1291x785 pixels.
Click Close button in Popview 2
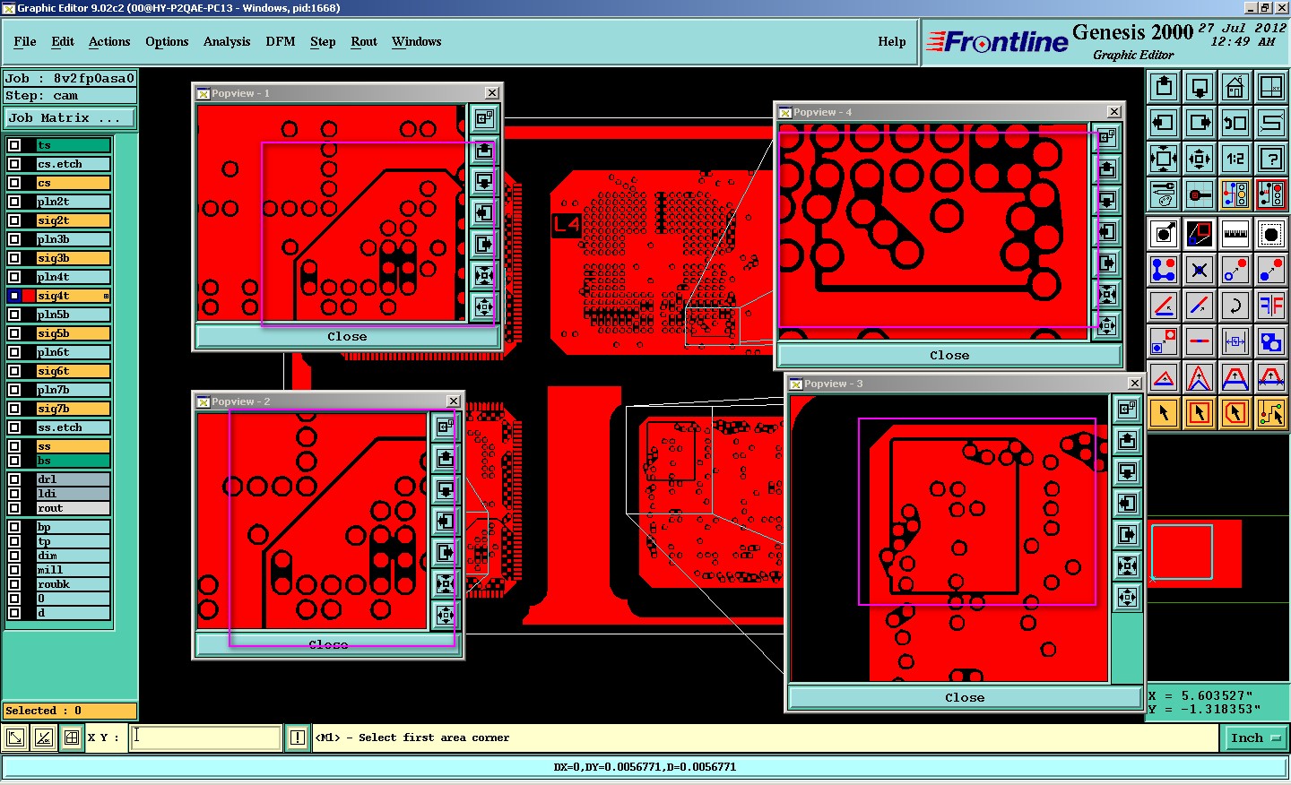tap(328, 644)
